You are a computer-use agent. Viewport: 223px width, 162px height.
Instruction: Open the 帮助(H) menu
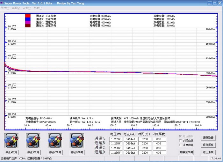pyautogui.click(x=38, y=8)
